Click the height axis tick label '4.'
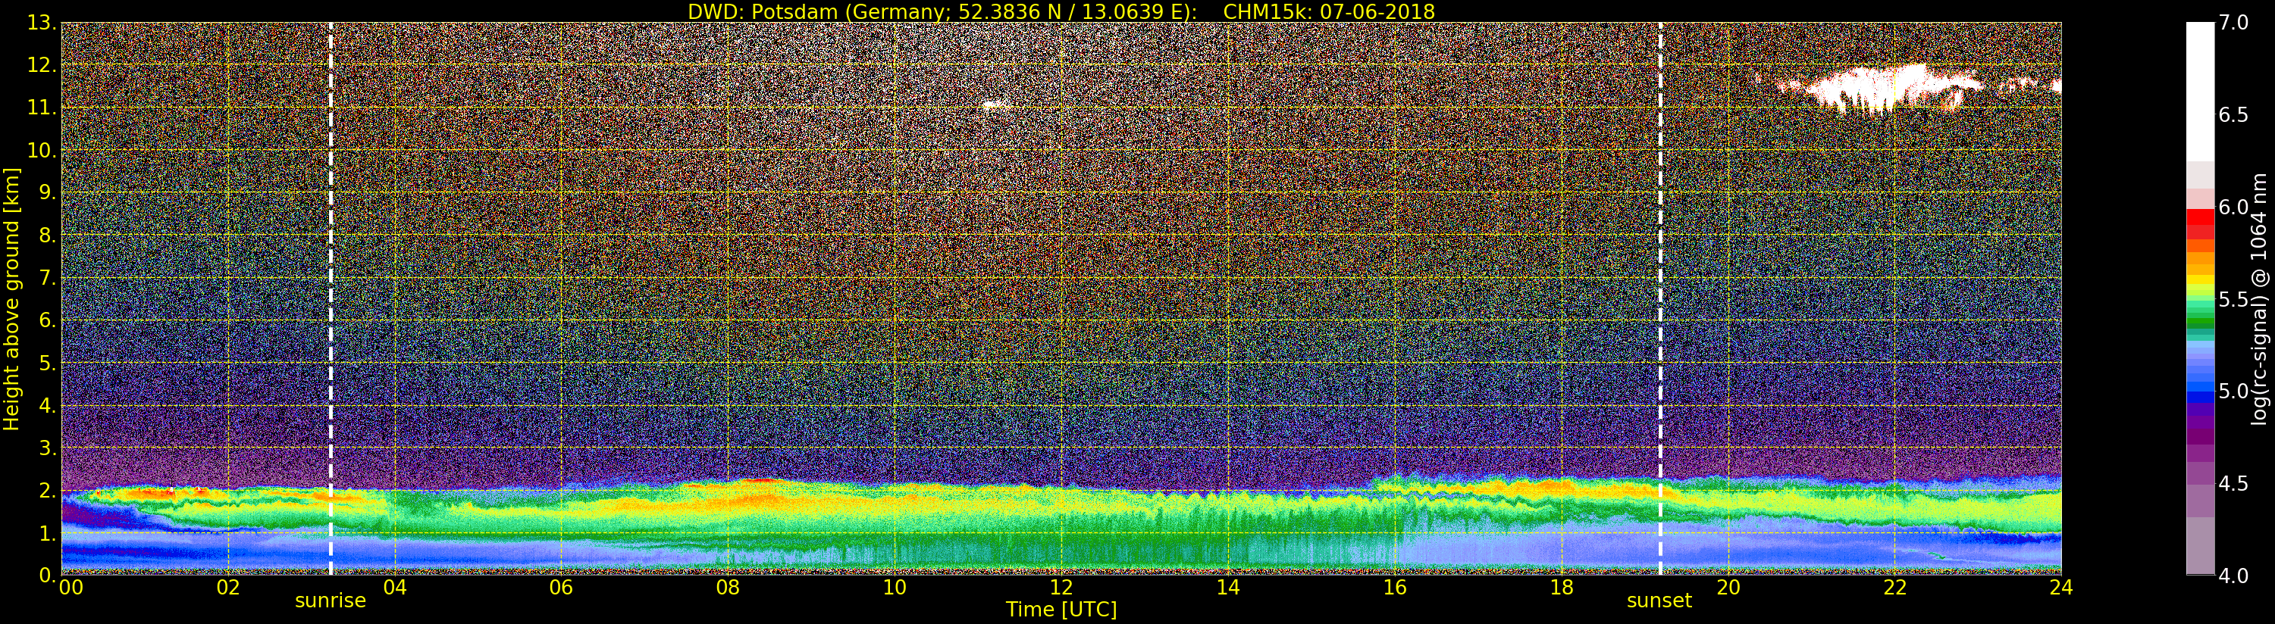2275x624 pixels. (x=48, y=405)
